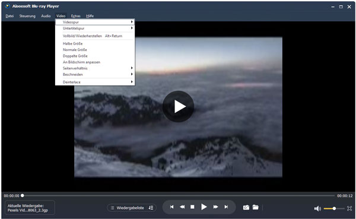Open the Hilfe menu
Viewport: 356px width, 219px height.
click(x=90, y=16)
